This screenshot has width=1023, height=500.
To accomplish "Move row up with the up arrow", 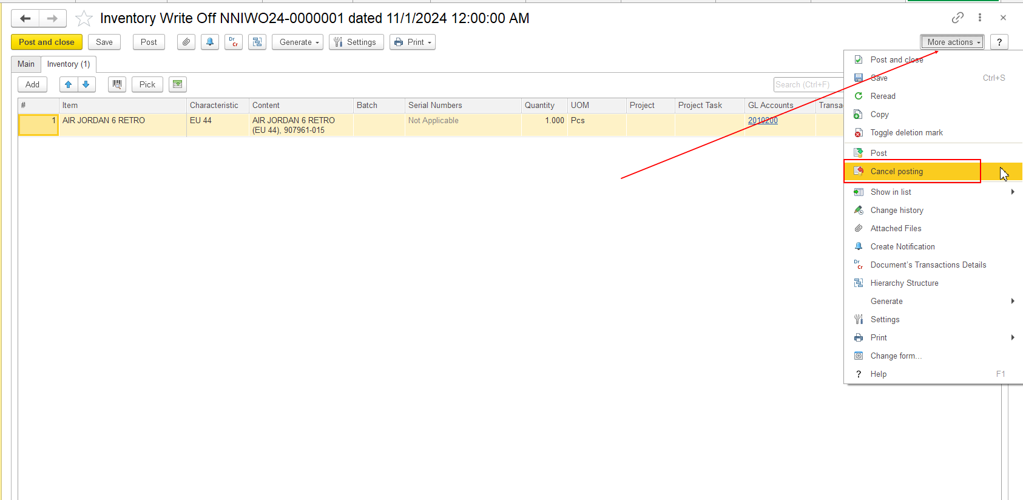I will point(69,84).
